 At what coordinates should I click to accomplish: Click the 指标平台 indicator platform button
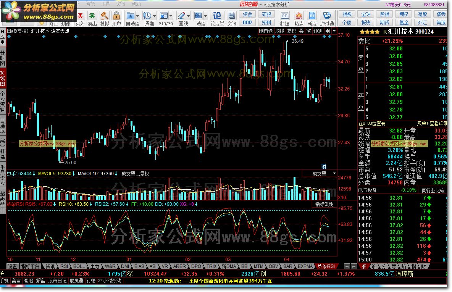[x=30, y=267]
